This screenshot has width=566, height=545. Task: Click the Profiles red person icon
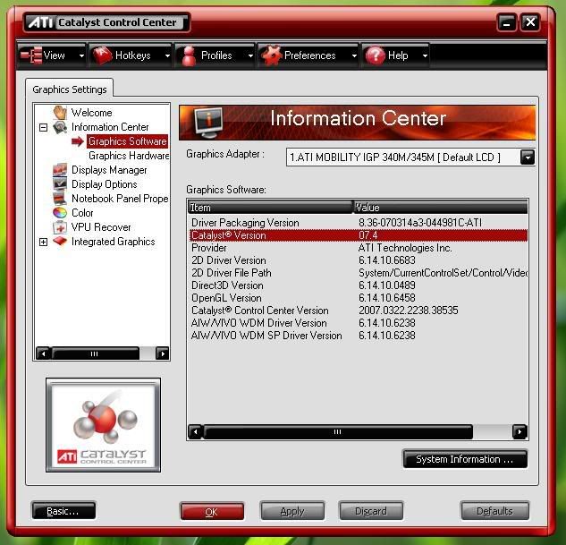click(189, 56)
